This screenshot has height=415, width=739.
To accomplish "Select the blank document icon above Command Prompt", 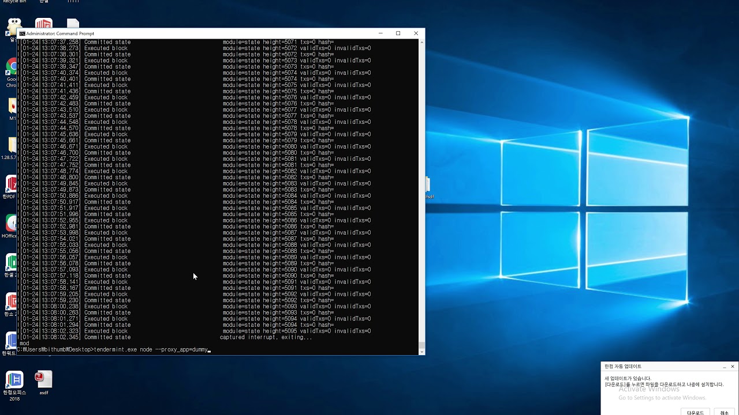I will 73,24.
